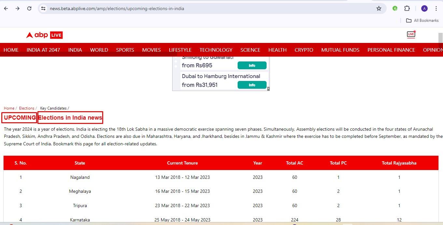Open the All Bookmarks folder
Viewport: 443px width, 225px height.
tap(422, 20)
